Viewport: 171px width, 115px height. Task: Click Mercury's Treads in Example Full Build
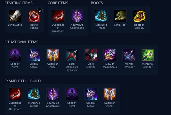[x=34, y=94]
